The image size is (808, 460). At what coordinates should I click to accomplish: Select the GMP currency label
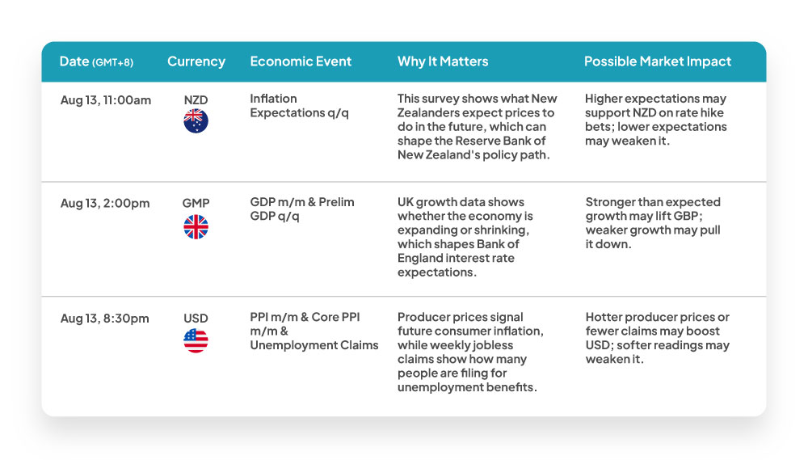196,203
